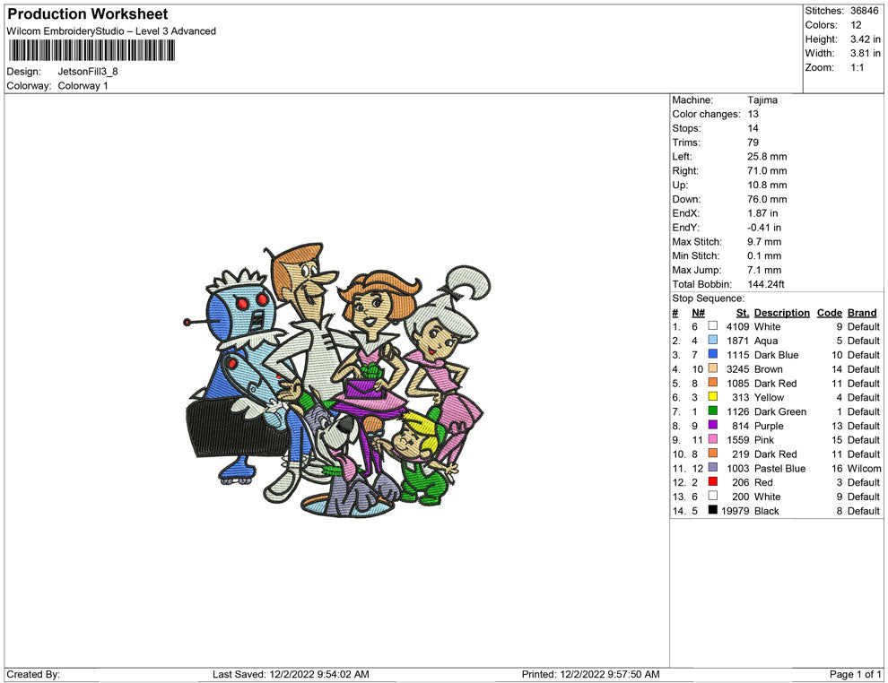Click the Trims value '79'

coord(753,143)
